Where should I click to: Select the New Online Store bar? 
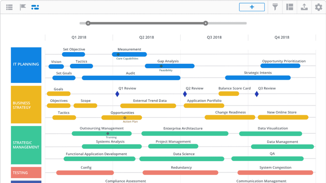(283, 117)
